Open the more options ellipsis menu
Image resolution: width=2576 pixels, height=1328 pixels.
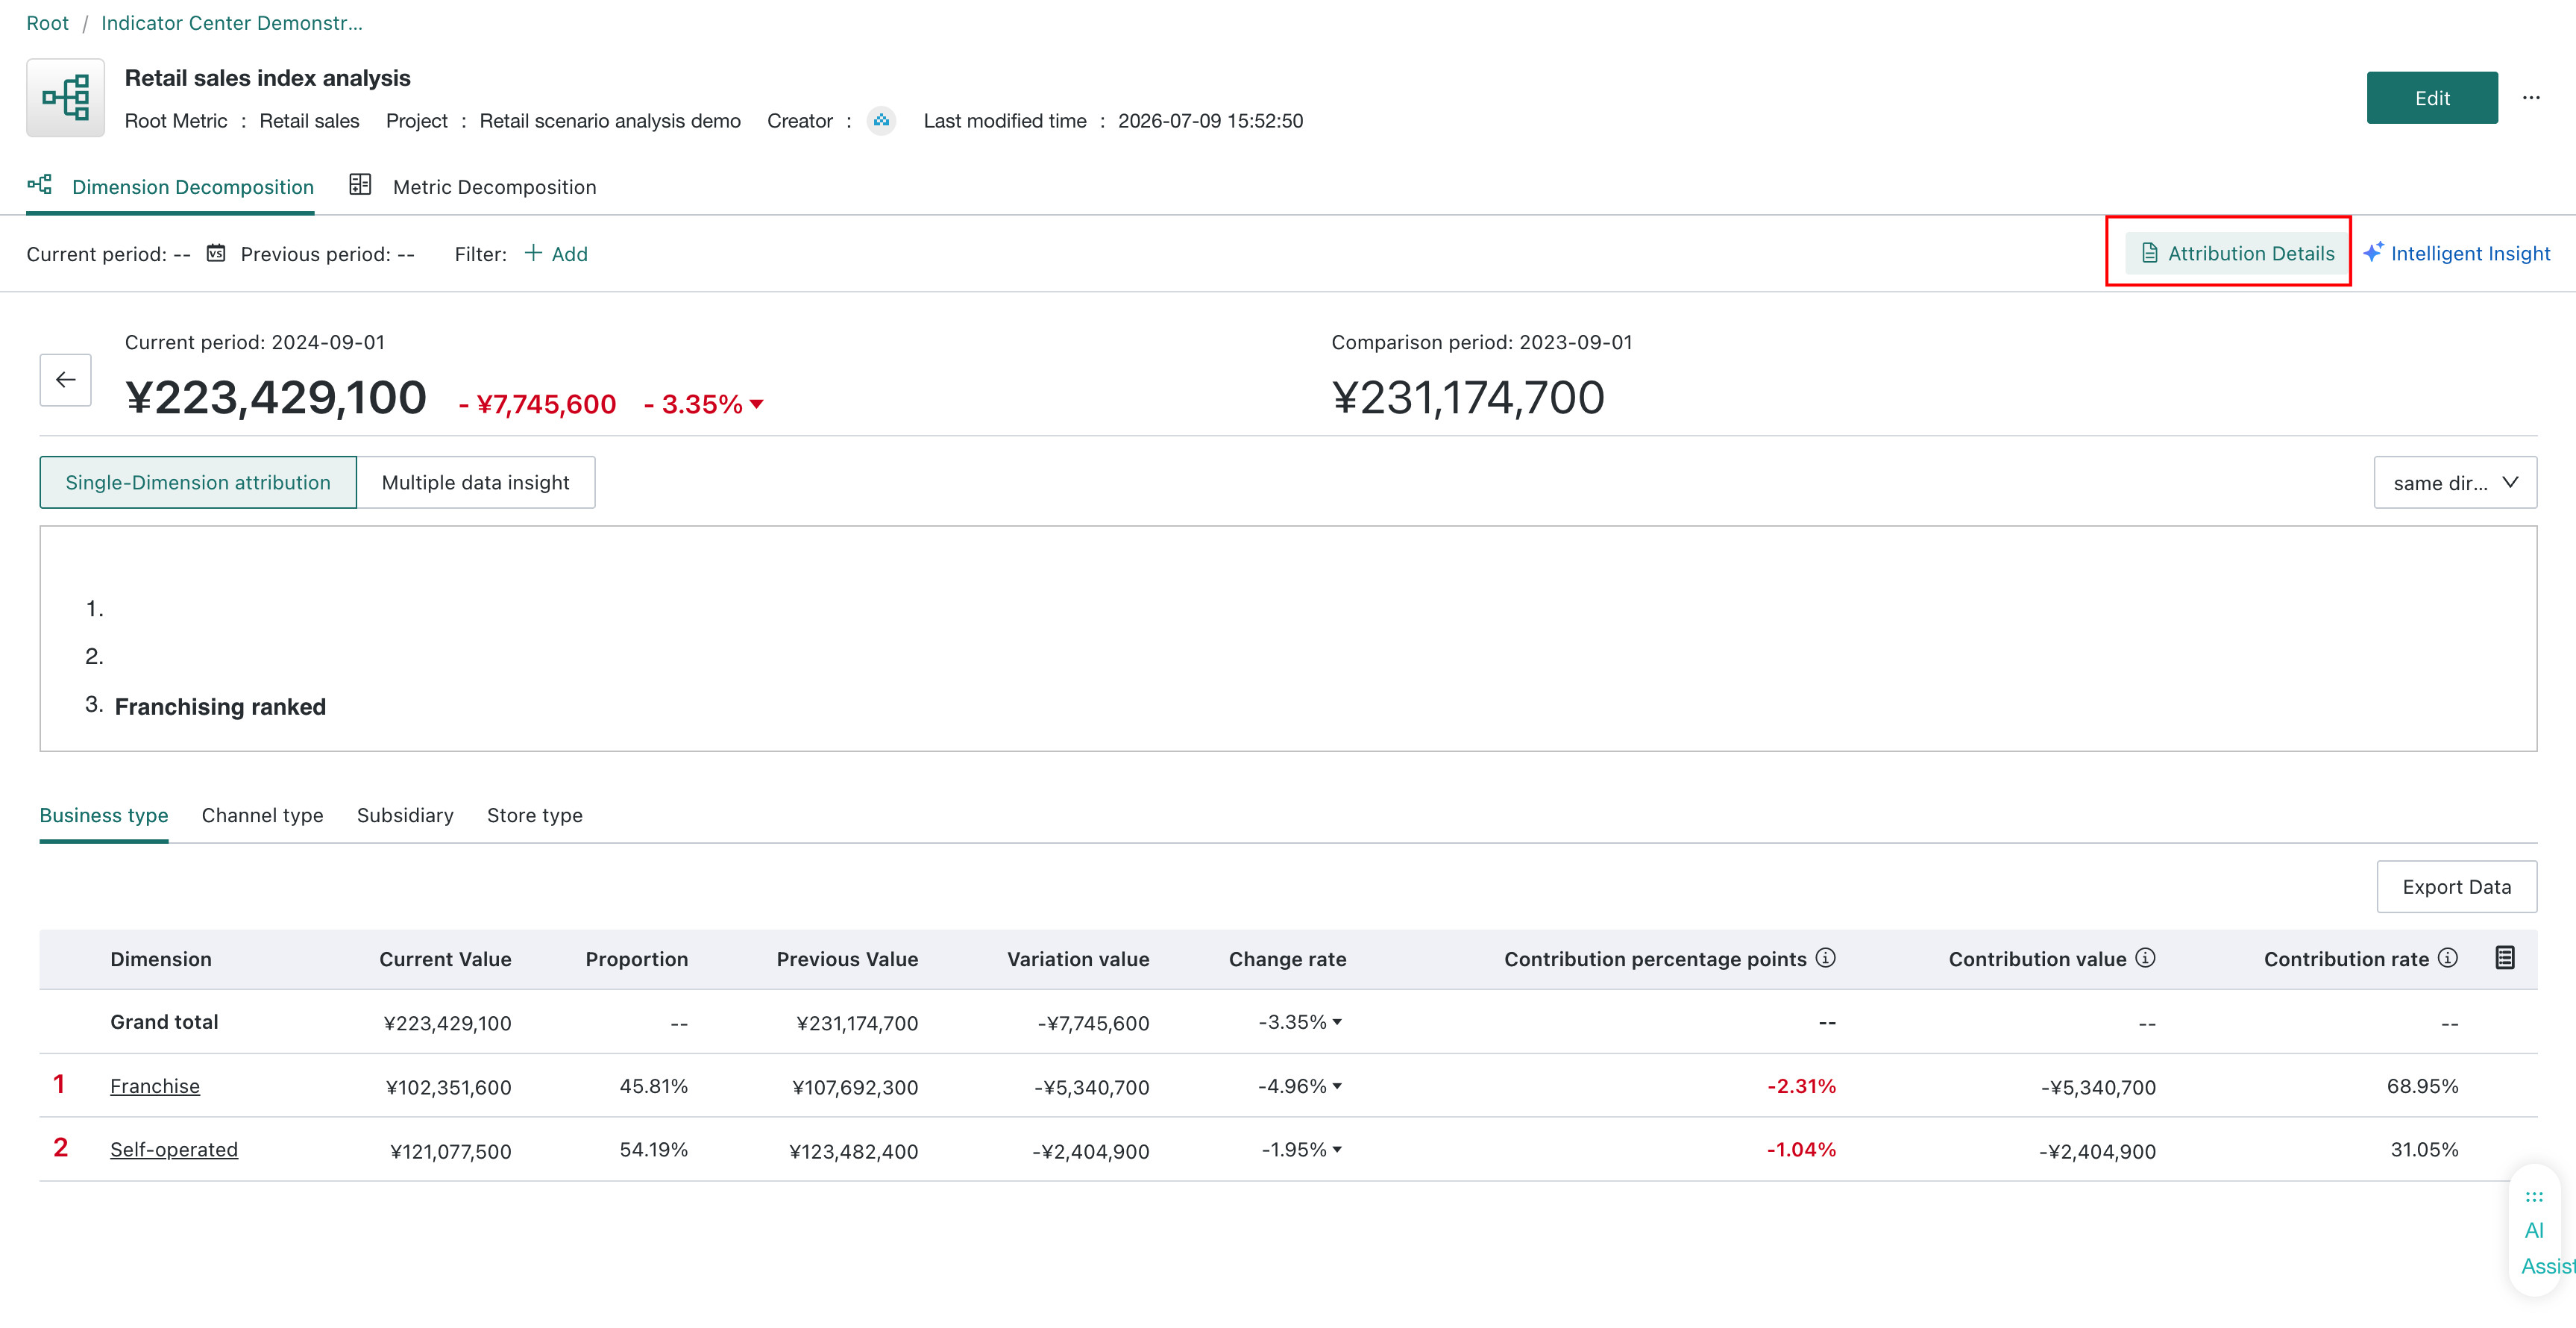(x=2531, y=98)
